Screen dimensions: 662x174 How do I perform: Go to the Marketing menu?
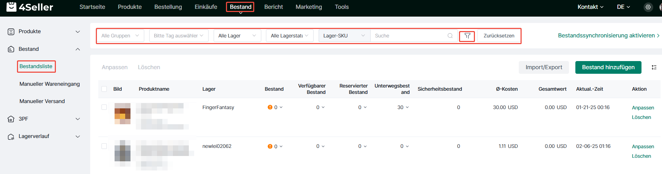point(309,7)
